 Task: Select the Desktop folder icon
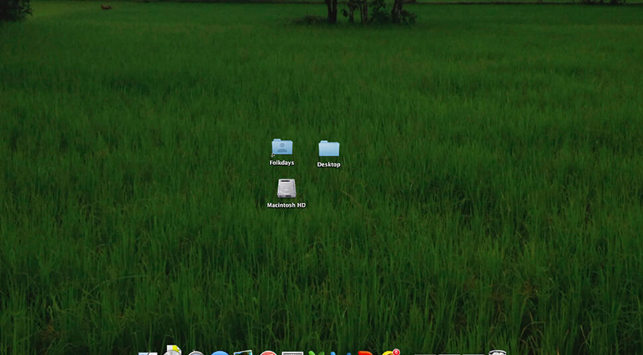[329, 149]
